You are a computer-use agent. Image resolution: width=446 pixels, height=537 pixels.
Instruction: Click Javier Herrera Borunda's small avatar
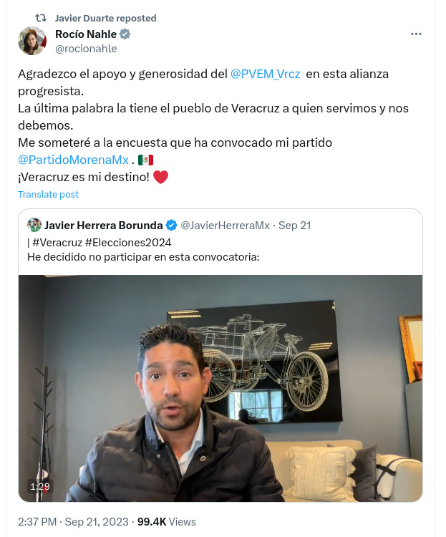click(34, 225)
